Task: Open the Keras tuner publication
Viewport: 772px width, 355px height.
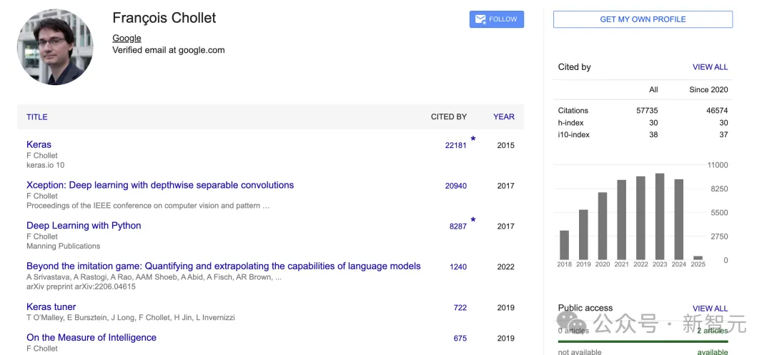Action: click(51, 307)
